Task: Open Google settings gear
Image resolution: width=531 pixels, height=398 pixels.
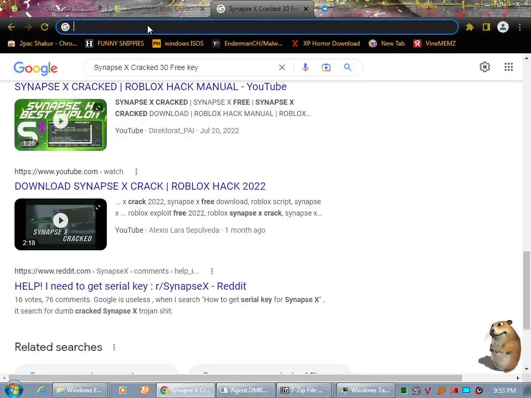Action: tap(485, 67)
